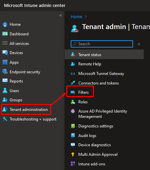Collapse the Tenant admin menu pane
The height and width of the screenshot is (170, 150).
139,44
